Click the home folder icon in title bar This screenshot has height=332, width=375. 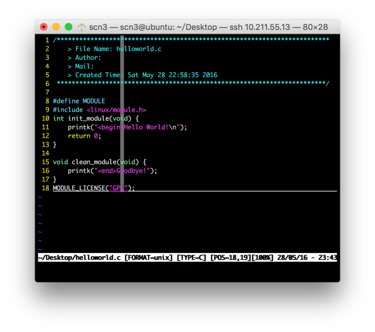82,27
